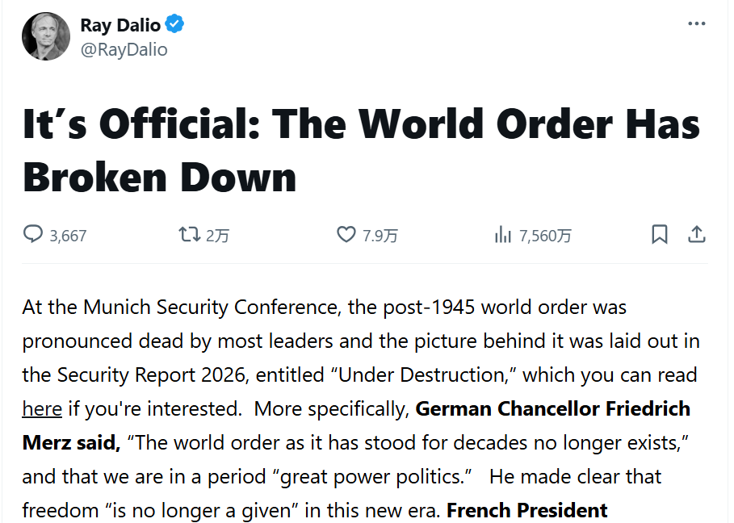734x523 pixels.
Task: Open the @RayDalio handle link
Action: (124, 49)
